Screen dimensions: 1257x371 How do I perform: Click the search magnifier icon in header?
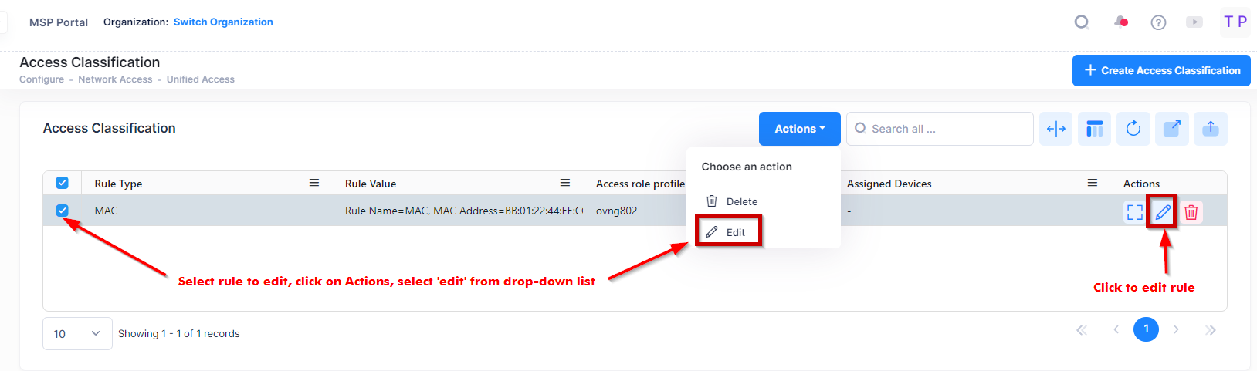point(1082,22)
